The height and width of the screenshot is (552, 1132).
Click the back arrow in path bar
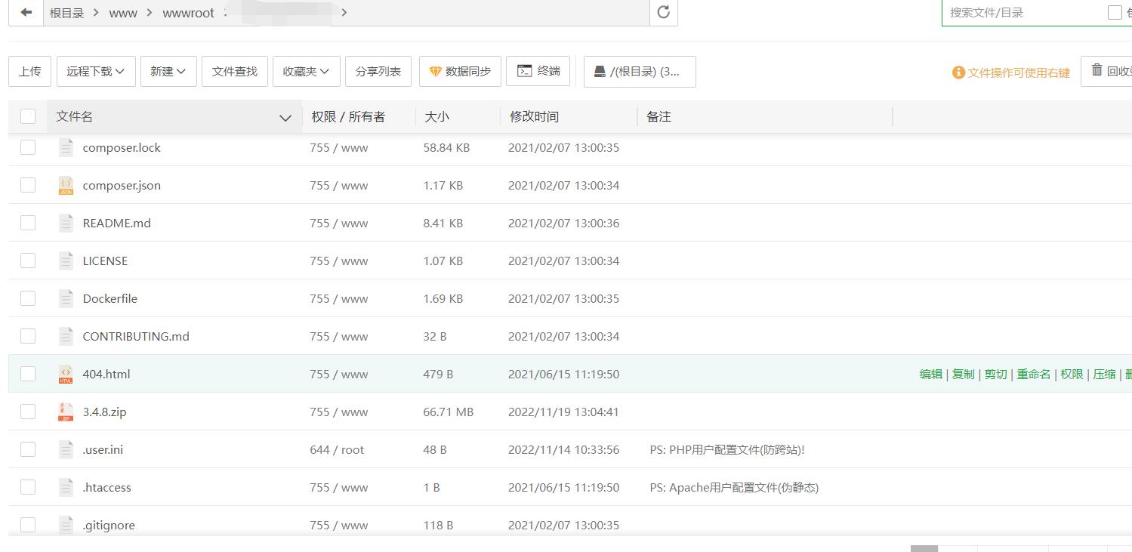26,12
